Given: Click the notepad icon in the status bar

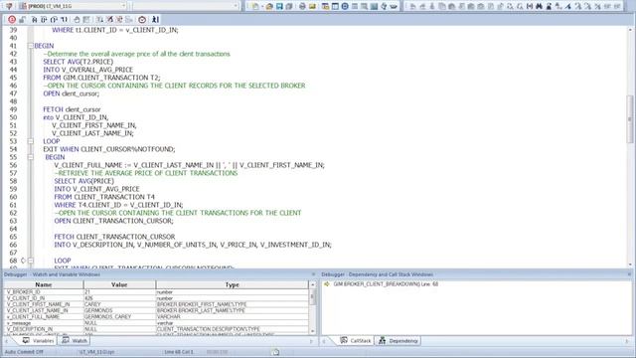Looking at the screenshot, I should 275,352.
